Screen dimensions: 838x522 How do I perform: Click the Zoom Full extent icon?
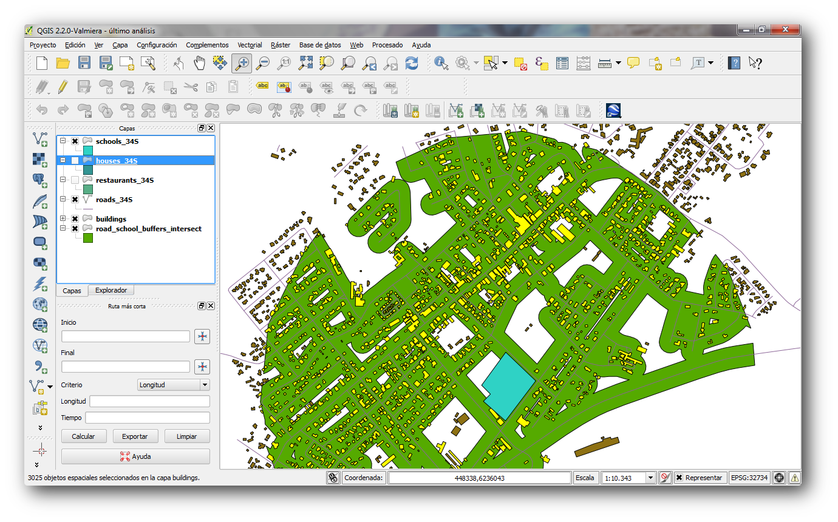point(305,63)
